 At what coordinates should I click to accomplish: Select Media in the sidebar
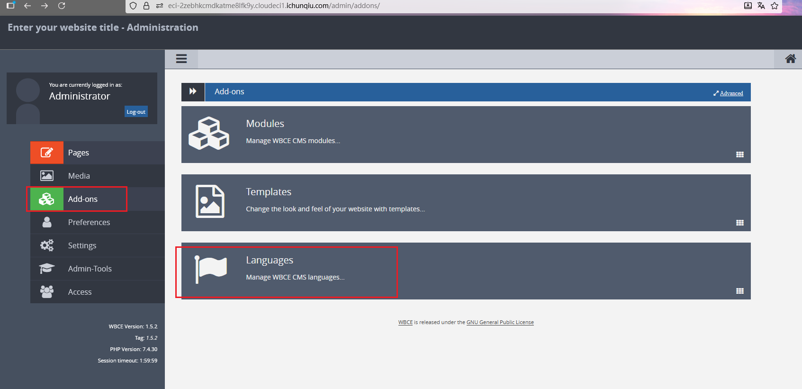tap(79, 176)
